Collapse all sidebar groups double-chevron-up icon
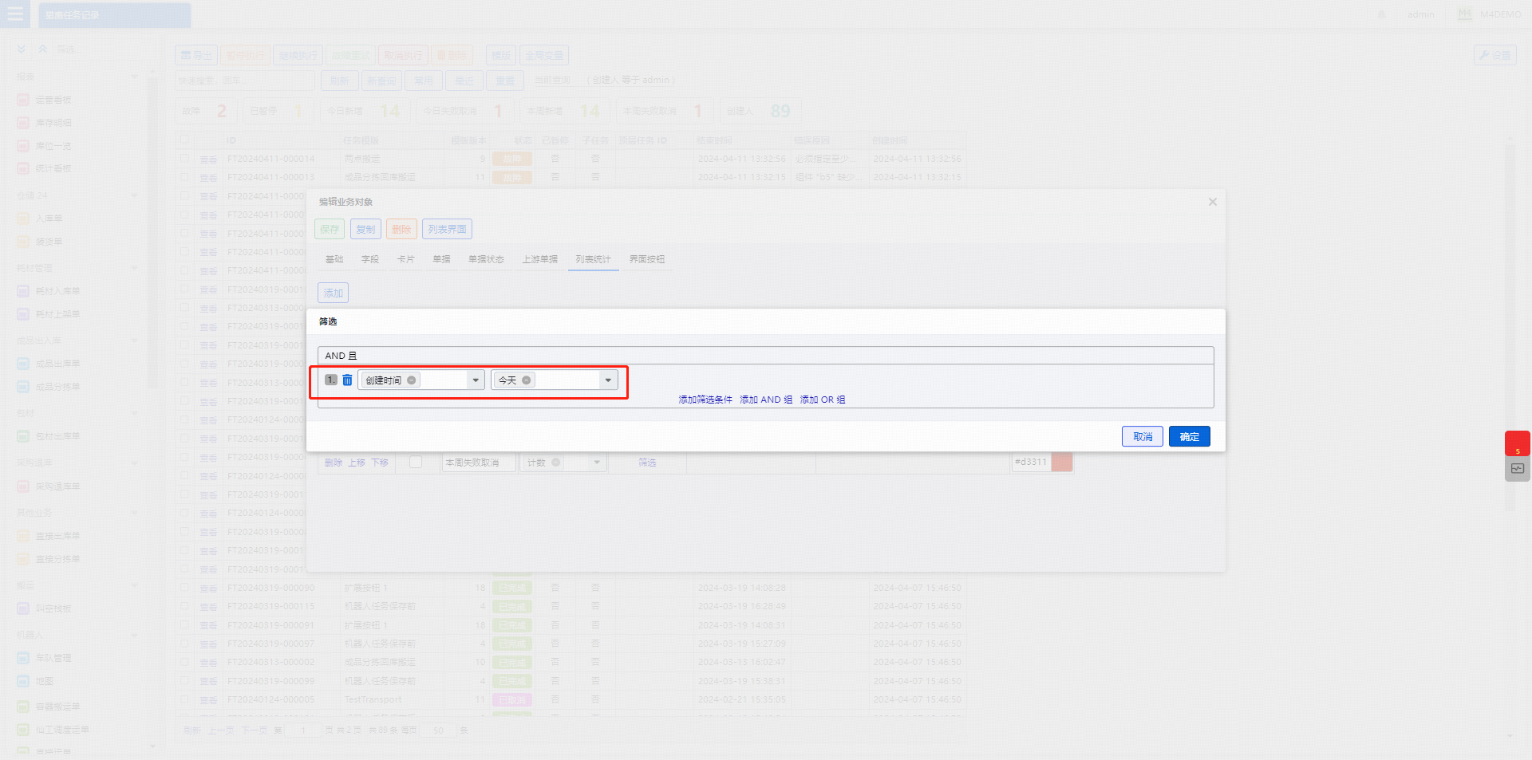This screenshot has height=760, width=1532. (x=43, y=49)
